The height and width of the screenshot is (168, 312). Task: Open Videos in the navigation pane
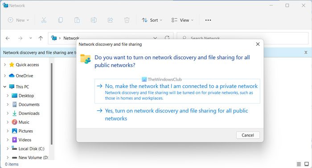(x=25, y=140)
